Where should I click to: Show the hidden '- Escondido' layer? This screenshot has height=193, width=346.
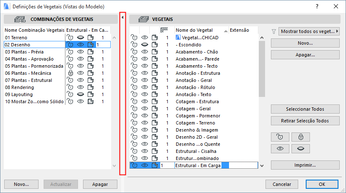[x=145, y=45]
